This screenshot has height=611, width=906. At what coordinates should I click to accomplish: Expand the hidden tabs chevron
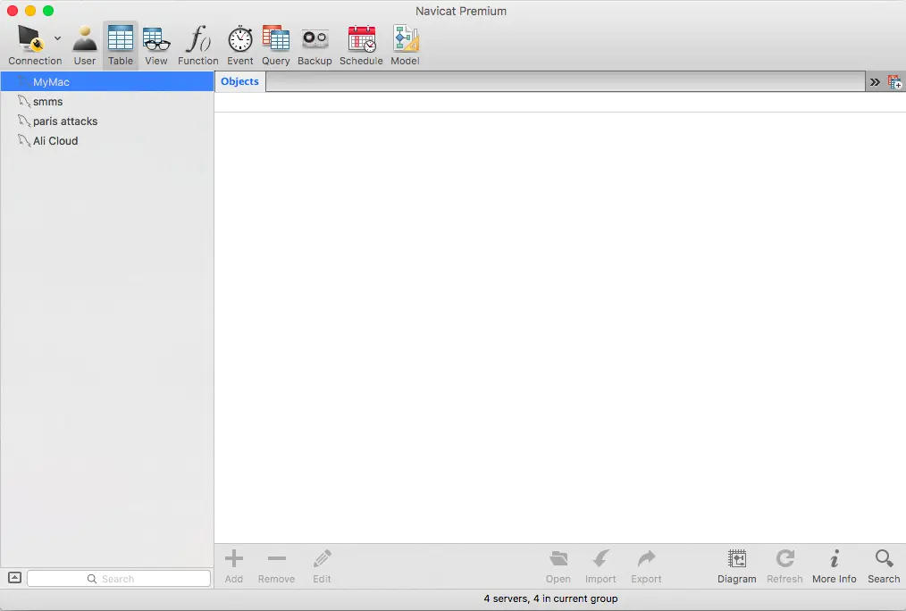[875, 82]
